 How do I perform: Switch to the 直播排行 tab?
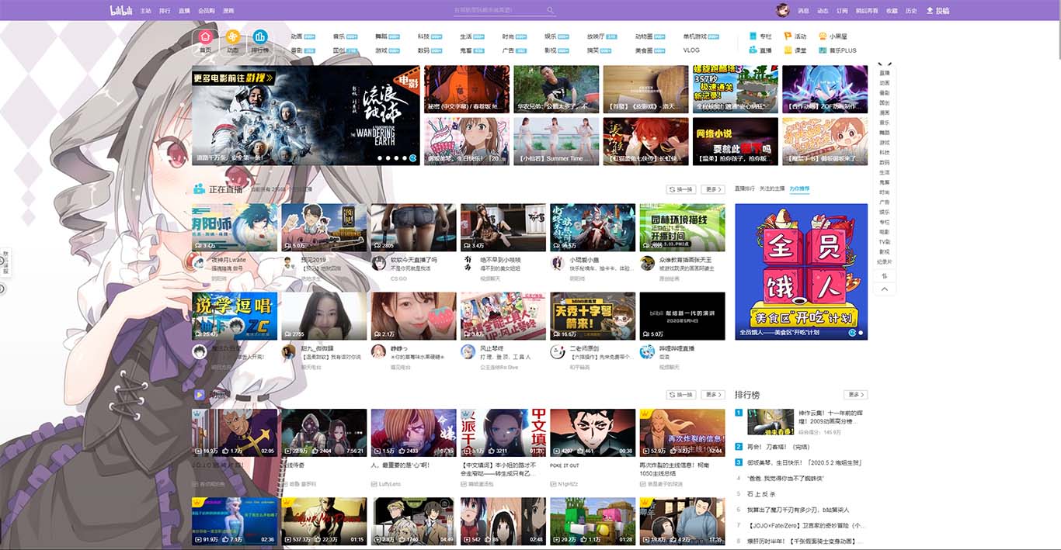pos(745,189)
